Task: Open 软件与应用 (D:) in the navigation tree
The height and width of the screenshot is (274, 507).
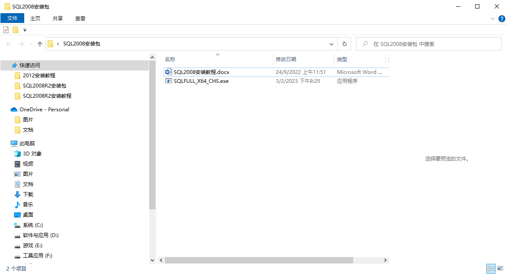Action: tap(41, 235)
